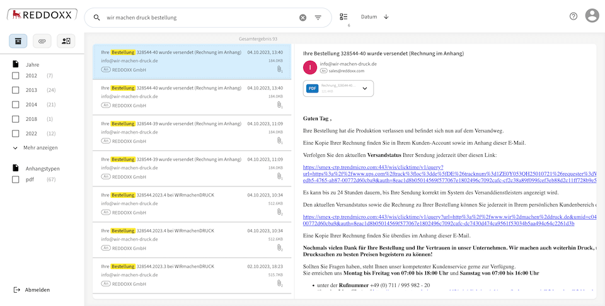This screenshot has width=605, height=306.
Task: Expand the PDF attachment dropdown chevron
Action: 365,89
